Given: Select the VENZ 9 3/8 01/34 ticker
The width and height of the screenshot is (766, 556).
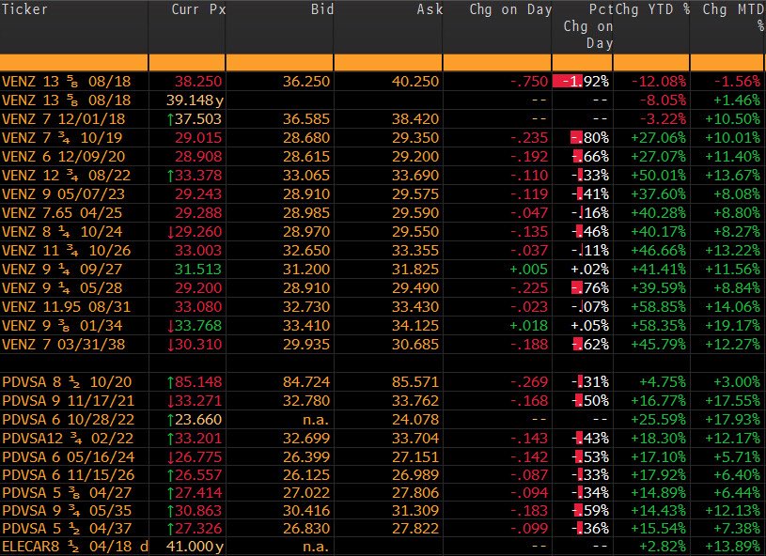Looking at the screenshot, I should 62,326.
